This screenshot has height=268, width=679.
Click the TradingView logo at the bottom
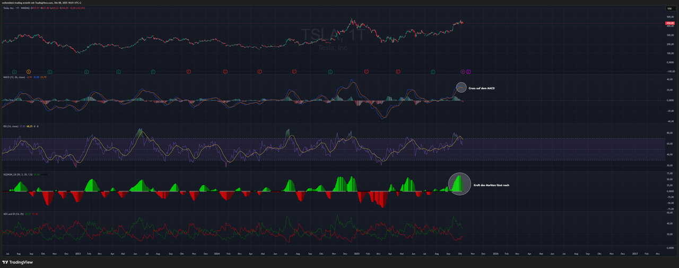click(18, 262)
